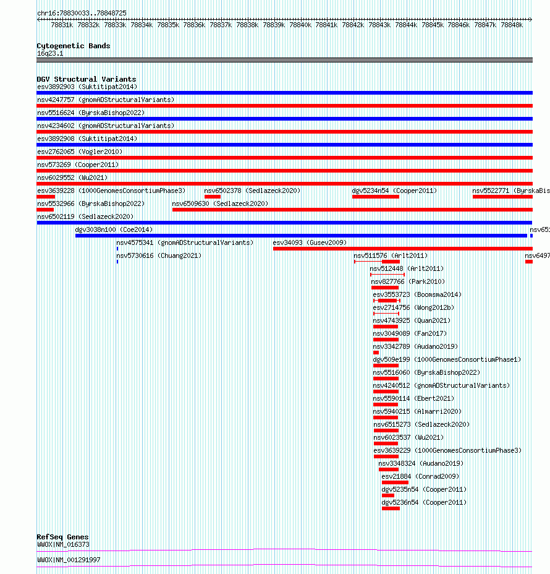Image resolution: width=550 pixels, height=574 pixels.
Task: Click dgv5235n54 (Cooper2011) label
Action: (x=424, y=489)
